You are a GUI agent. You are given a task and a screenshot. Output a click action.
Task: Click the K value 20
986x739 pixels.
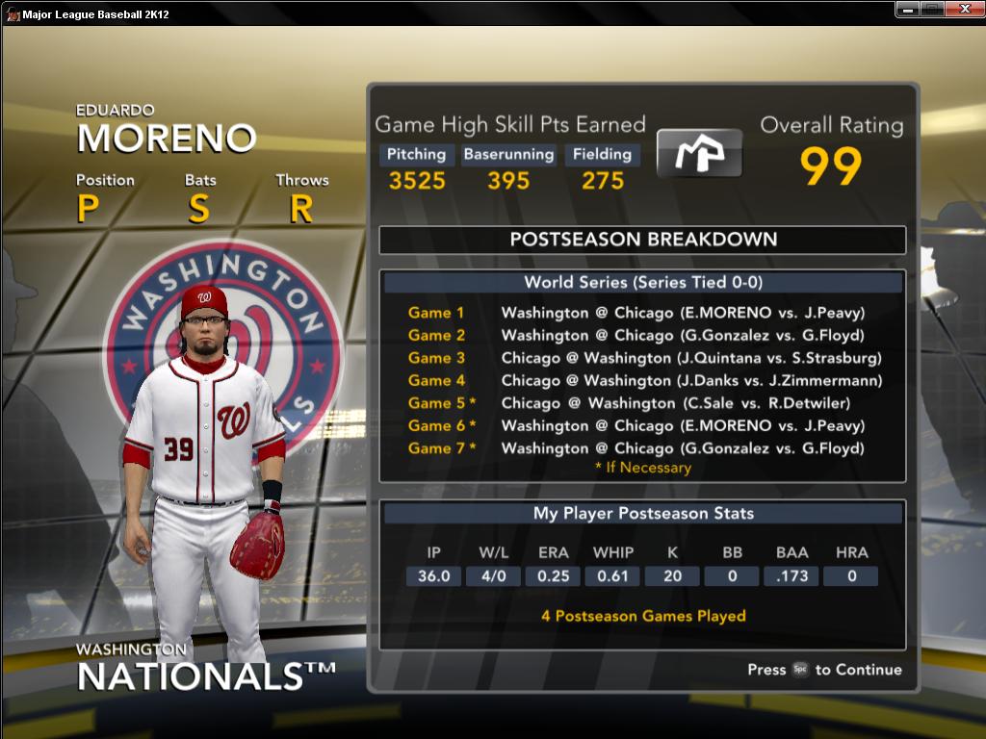click(x=672, y=576)
